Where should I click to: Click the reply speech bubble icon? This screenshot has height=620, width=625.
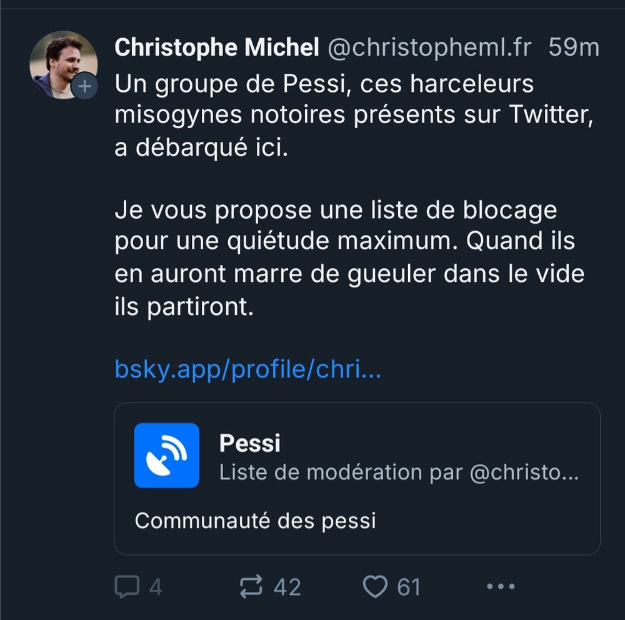point(127,587)
